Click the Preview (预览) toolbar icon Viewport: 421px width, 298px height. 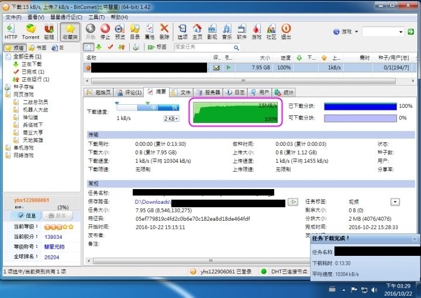[120, 32]
